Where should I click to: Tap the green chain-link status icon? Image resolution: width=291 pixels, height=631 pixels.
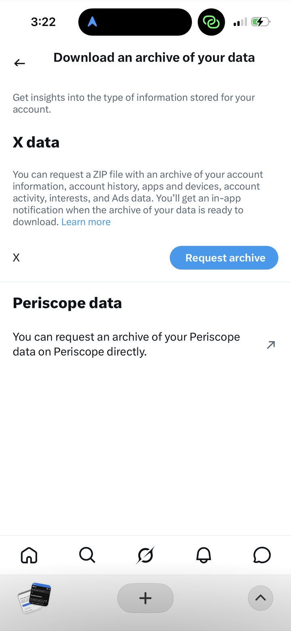coord(211,22)
